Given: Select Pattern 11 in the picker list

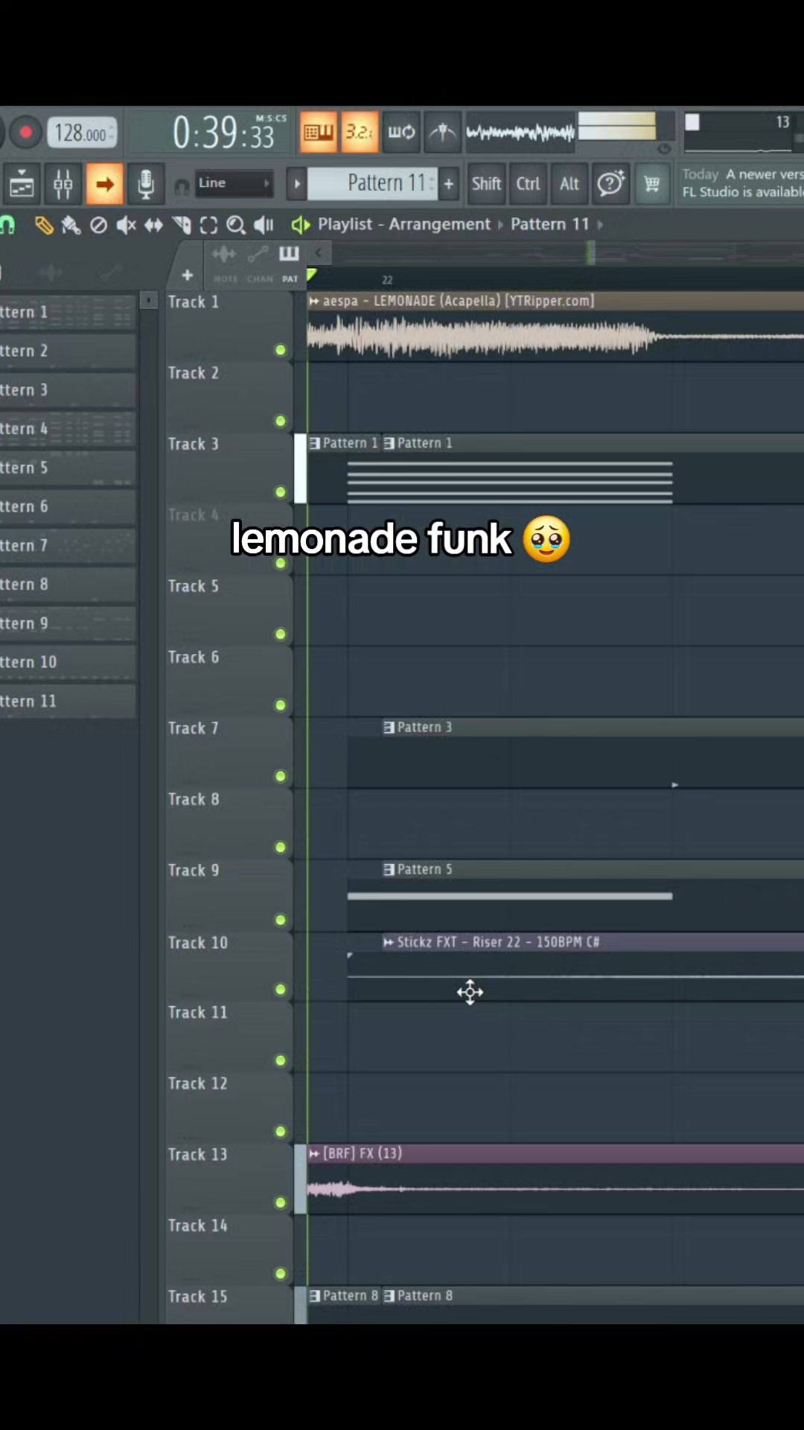Looking at the screenshot, I should point(67,701).
